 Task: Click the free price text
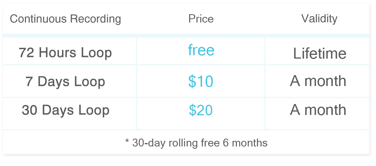[x=201, y=50]
